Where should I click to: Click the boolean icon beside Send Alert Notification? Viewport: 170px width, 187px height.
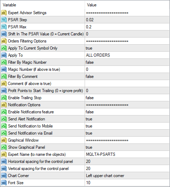click(x=4, y=119)
